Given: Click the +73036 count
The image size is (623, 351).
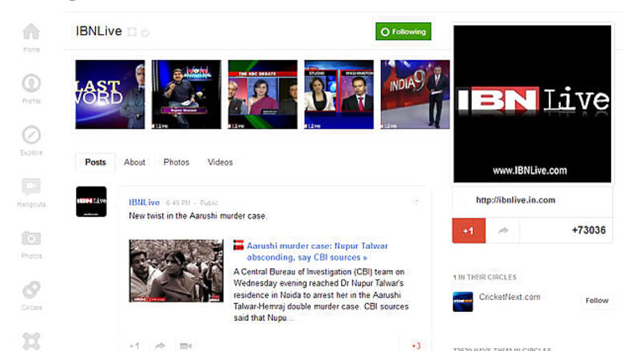Looking at the screenshot, I should [x=589, y=230].
